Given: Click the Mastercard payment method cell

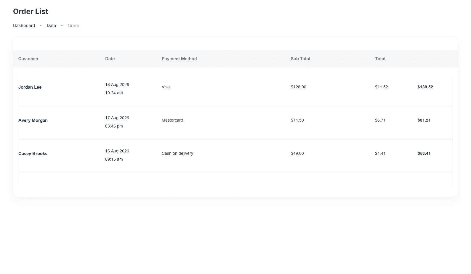Looking at the screenshot, I should (172, 120).
